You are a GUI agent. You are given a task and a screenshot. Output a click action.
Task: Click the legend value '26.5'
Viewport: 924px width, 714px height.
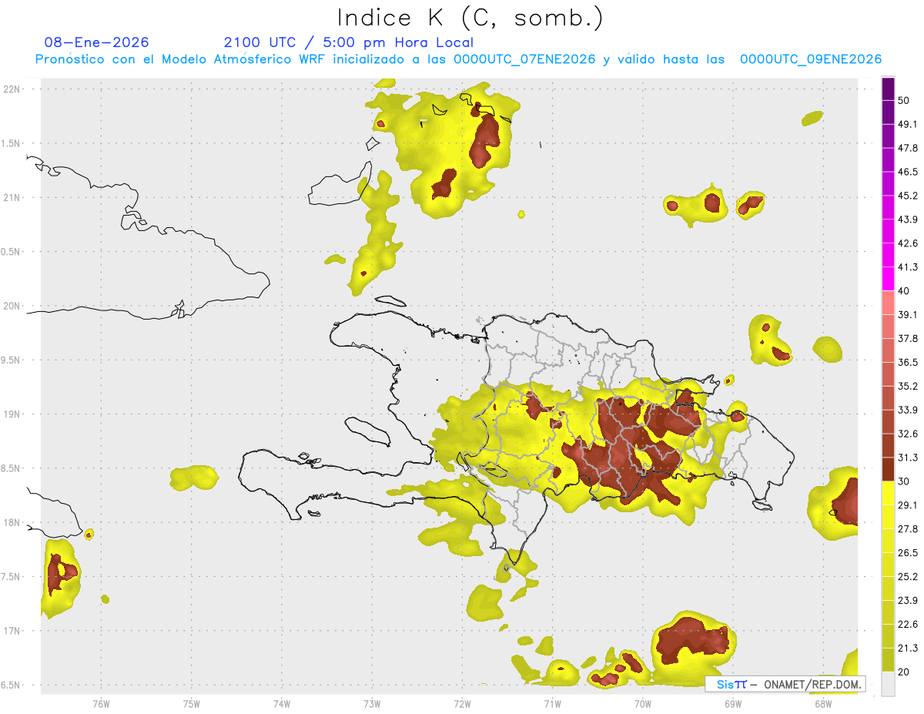pos(908,553)
